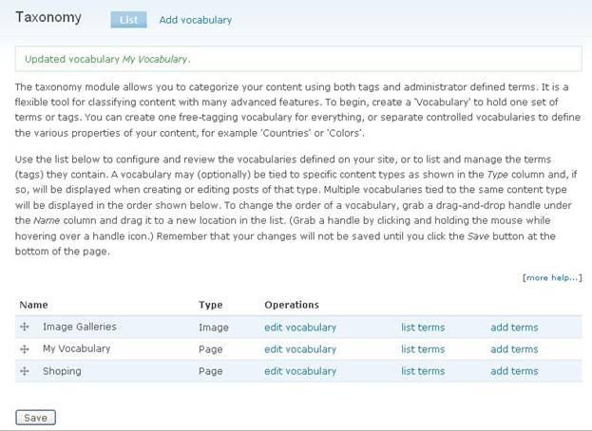Edit vocabulary for My Vocabulary

[x=300, y=349]
